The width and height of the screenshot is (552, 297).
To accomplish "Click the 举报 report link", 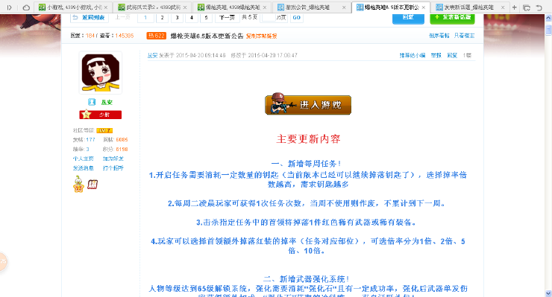I will click(436, 55).
